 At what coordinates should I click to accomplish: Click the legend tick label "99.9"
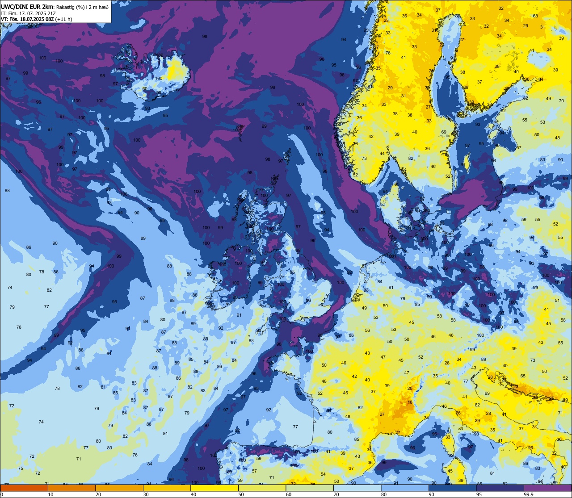pyautogui.click(x=529, y=494)
